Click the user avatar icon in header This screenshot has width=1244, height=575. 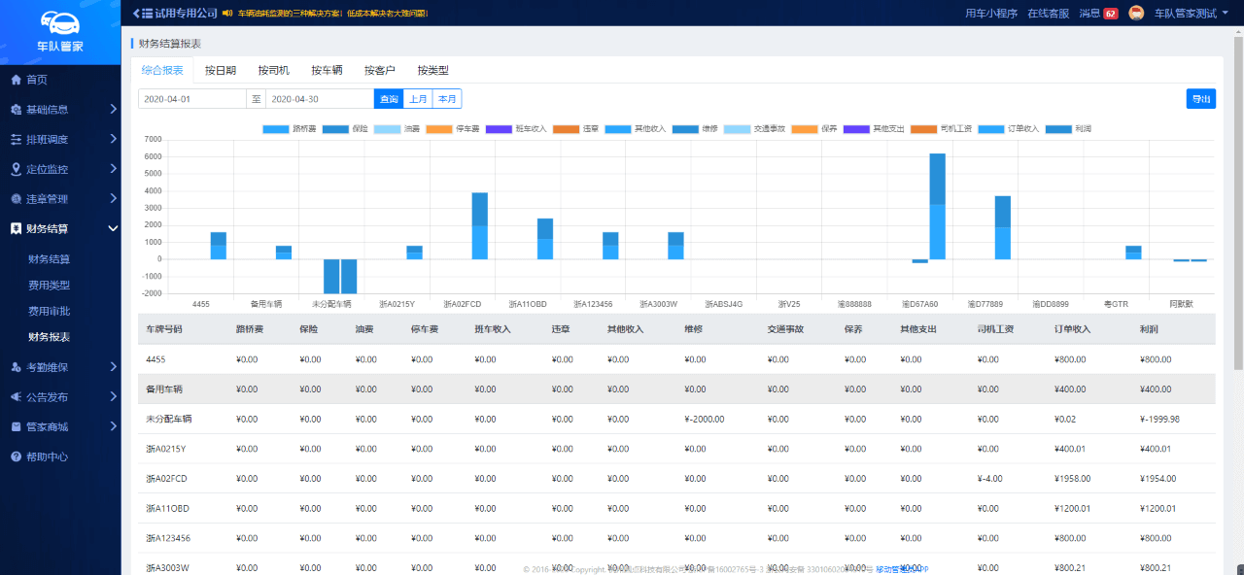(x=1136, y=13)
